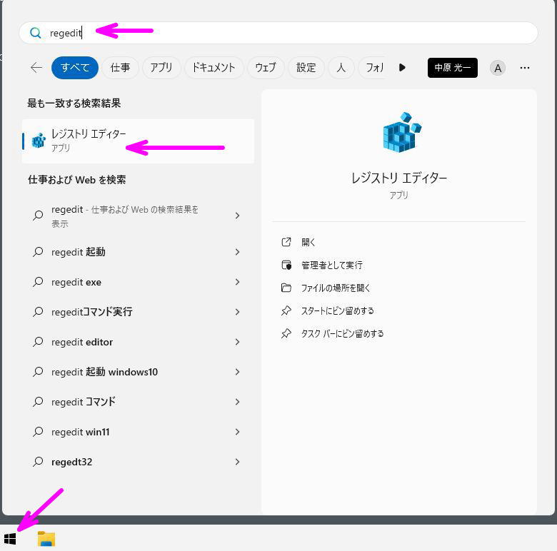Screen dimensions: 557x551
Task: Switch to the アプリ filter tab
Action: (x=161, y=68)
